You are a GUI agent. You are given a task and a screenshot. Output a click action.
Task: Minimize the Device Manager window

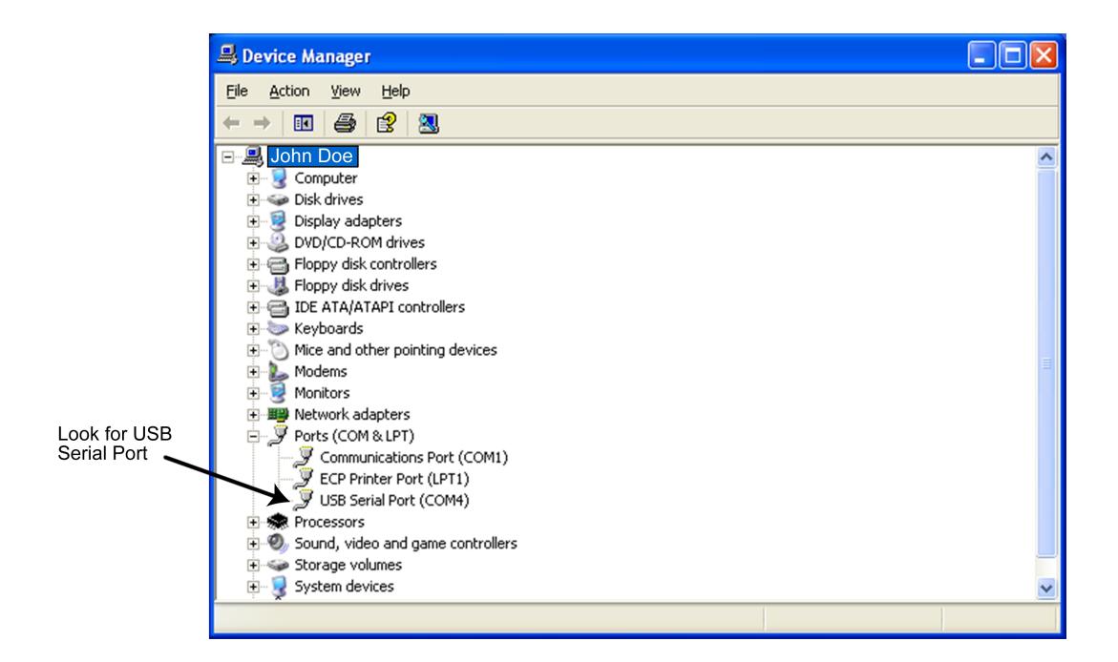pyautogui.click(x=981, y=55)
